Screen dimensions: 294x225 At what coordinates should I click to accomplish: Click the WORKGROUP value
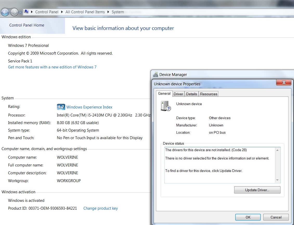(69, 181)
